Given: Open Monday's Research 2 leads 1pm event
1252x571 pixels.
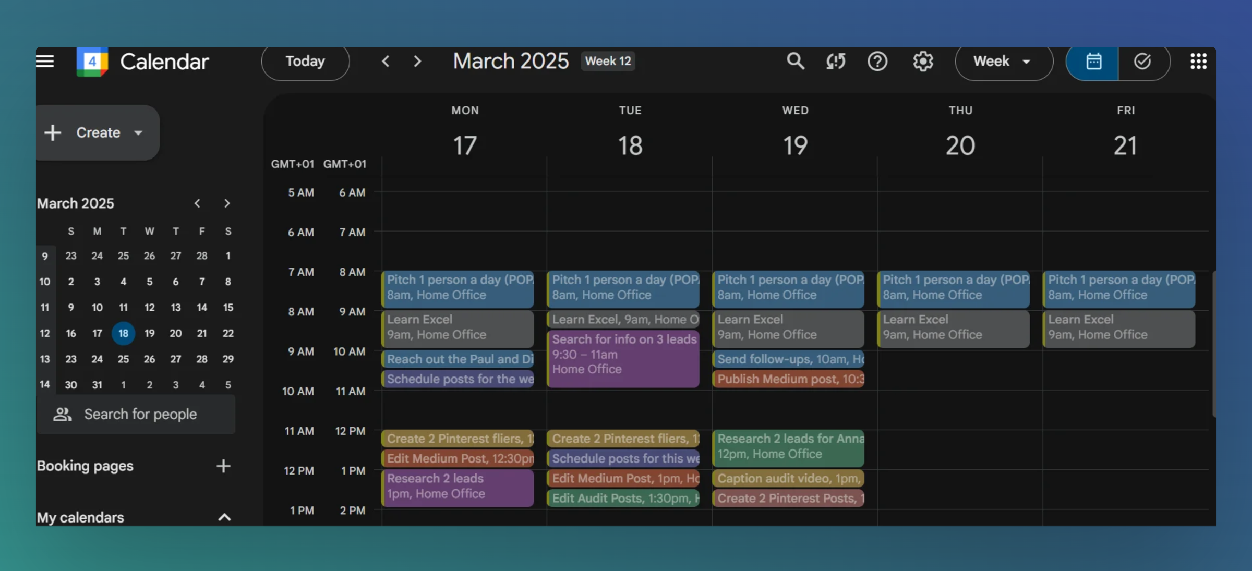Looking at the screenshot, I should pos(458,488).
